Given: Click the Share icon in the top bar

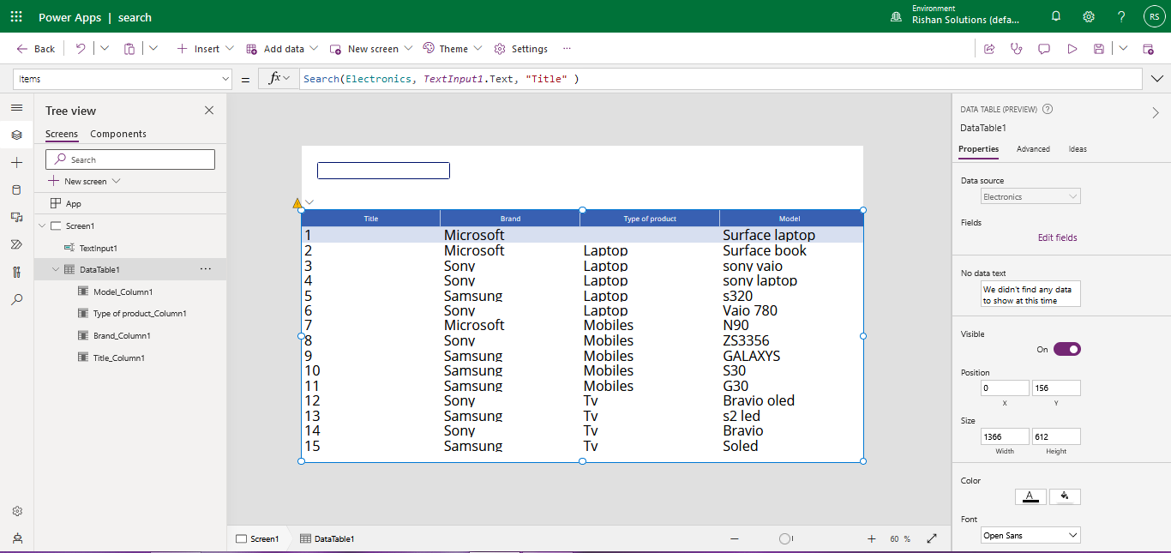Looking at the screenshot, I should 989,48.
